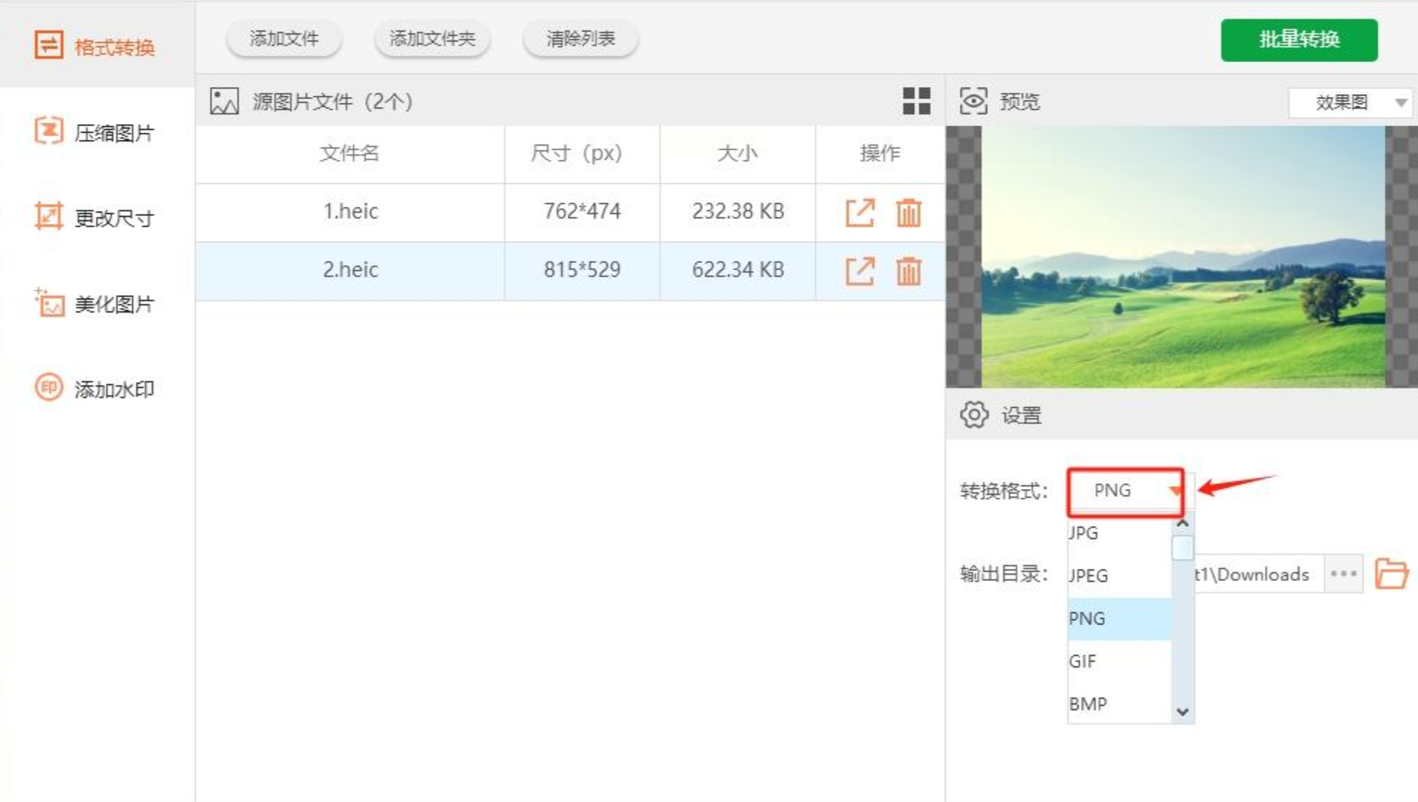
Task: Open output folder with the orange folder icon
Action: coord(1391,574)
